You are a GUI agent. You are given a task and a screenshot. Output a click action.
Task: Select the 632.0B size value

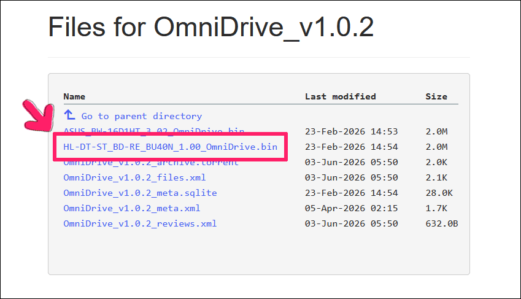click(442, 223)
